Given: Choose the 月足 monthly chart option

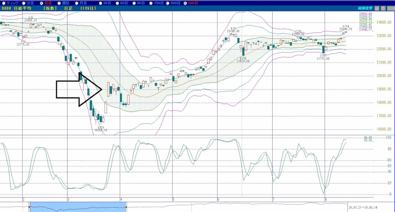Looking at the screenshot, I should [77, 3].
